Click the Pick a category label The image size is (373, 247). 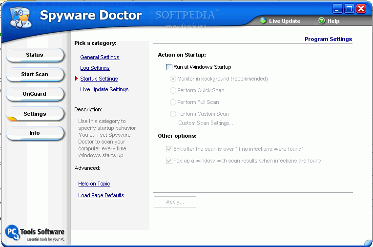(x=95, y=43)
